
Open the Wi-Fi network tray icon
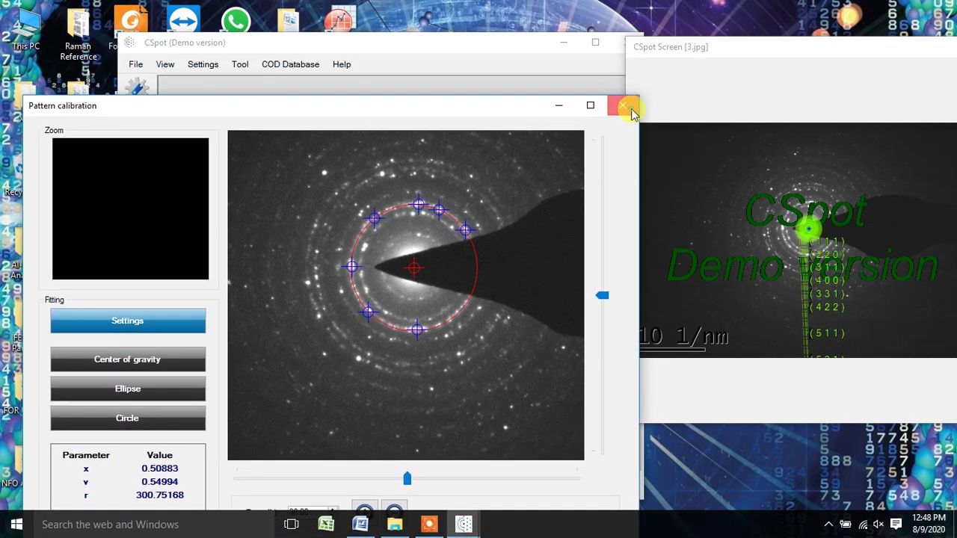[x=863, y=525]
